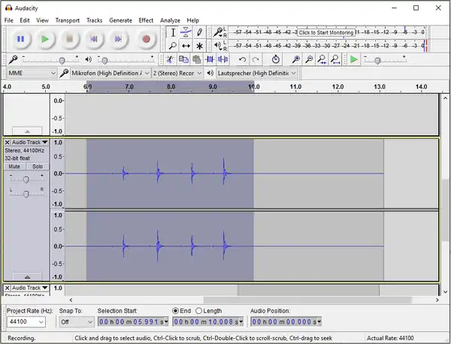
Task: Click the Undo arrow icon
Action: 242,59
